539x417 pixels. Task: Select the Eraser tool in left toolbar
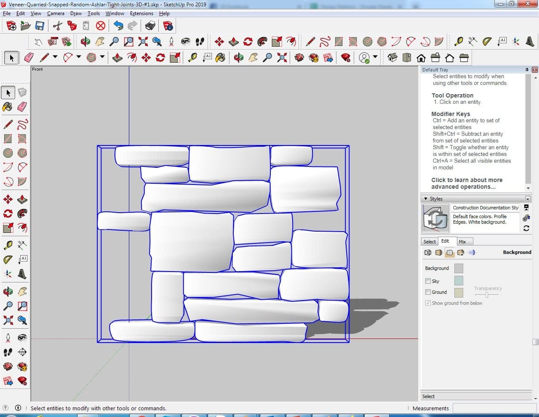tap(22, 107)
